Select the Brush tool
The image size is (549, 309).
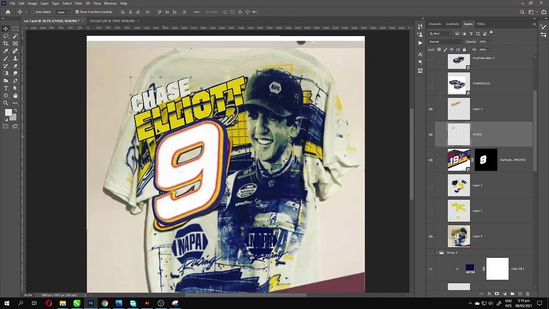(x=6, y=58)
